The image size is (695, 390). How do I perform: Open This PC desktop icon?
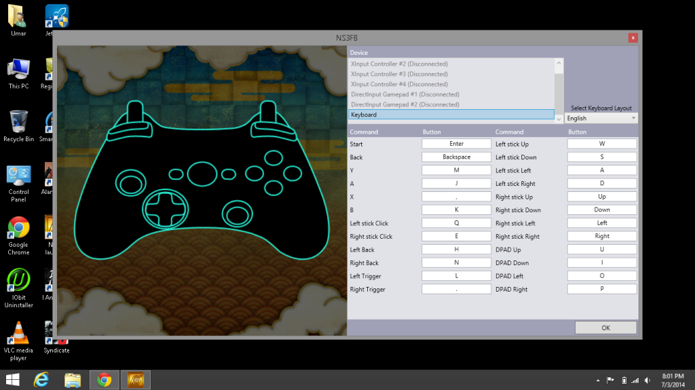tap(18, 73)
